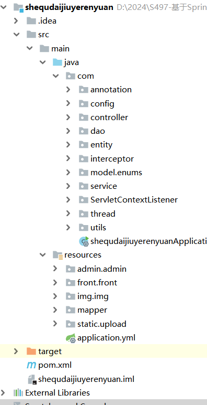Expand the utils package arrow
This screenshot has width=207, height=405.
(x=68, y=227)
